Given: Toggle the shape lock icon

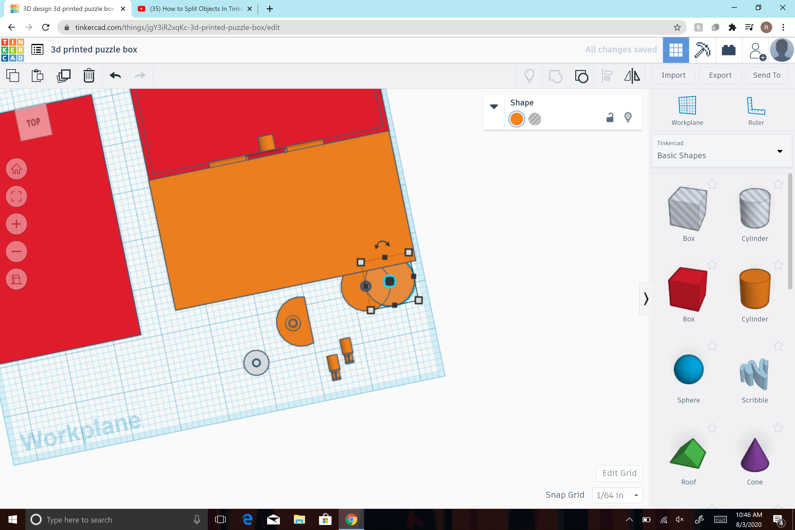Looking at the screenshot, I should 610,117.
